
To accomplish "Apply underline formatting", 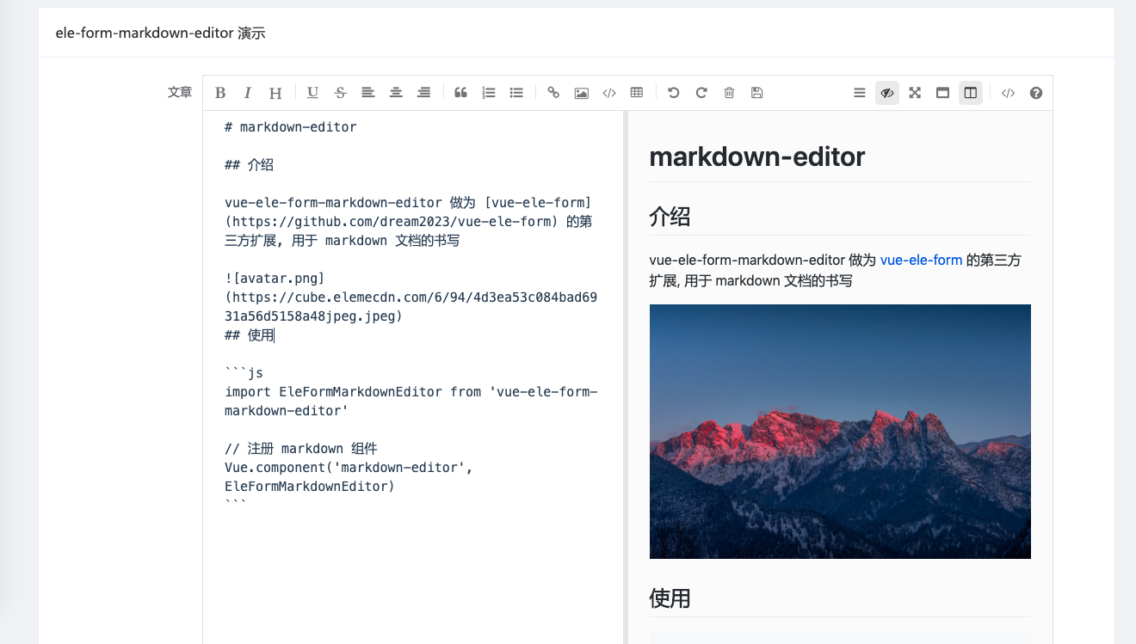I will click(x=312, y=93).
